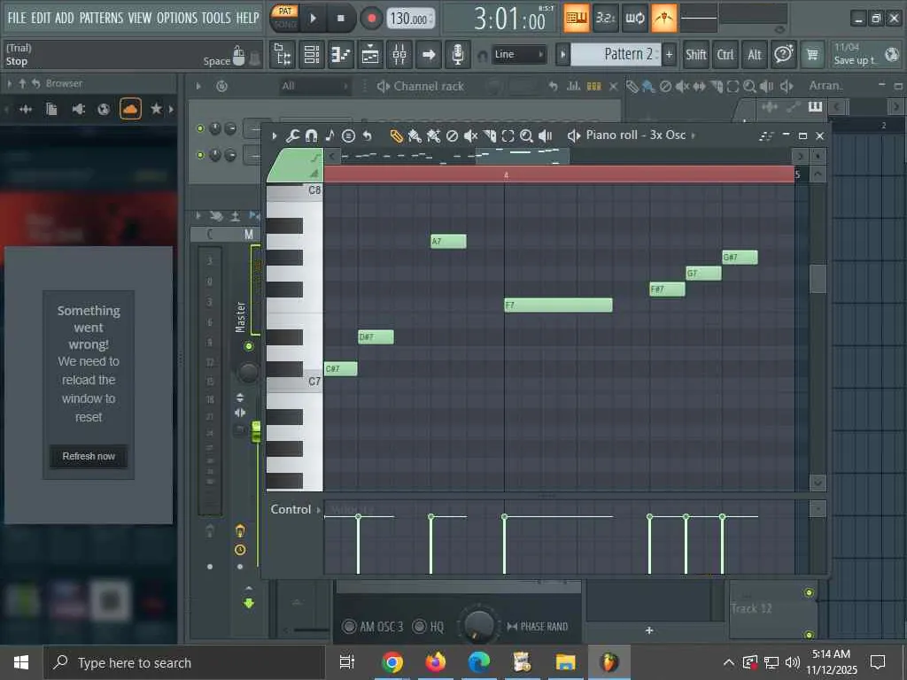Open the PATTERNS menu
This screenshot has height=680, width=907.
pyautogui.click(x=101, y=18)
